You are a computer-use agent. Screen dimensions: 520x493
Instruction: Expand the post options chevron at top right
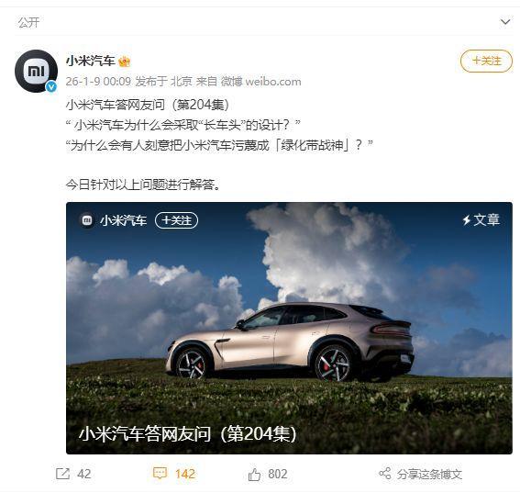click(x=505, y=22)
